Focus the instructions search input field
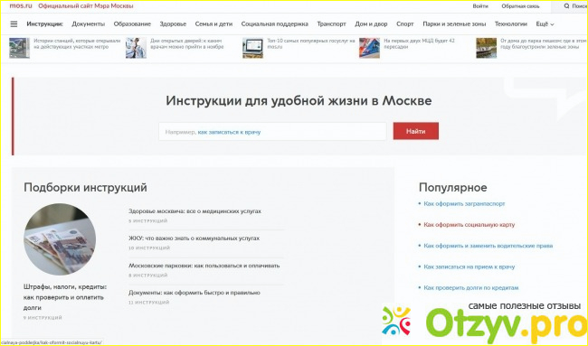 [x=272, y=131]
